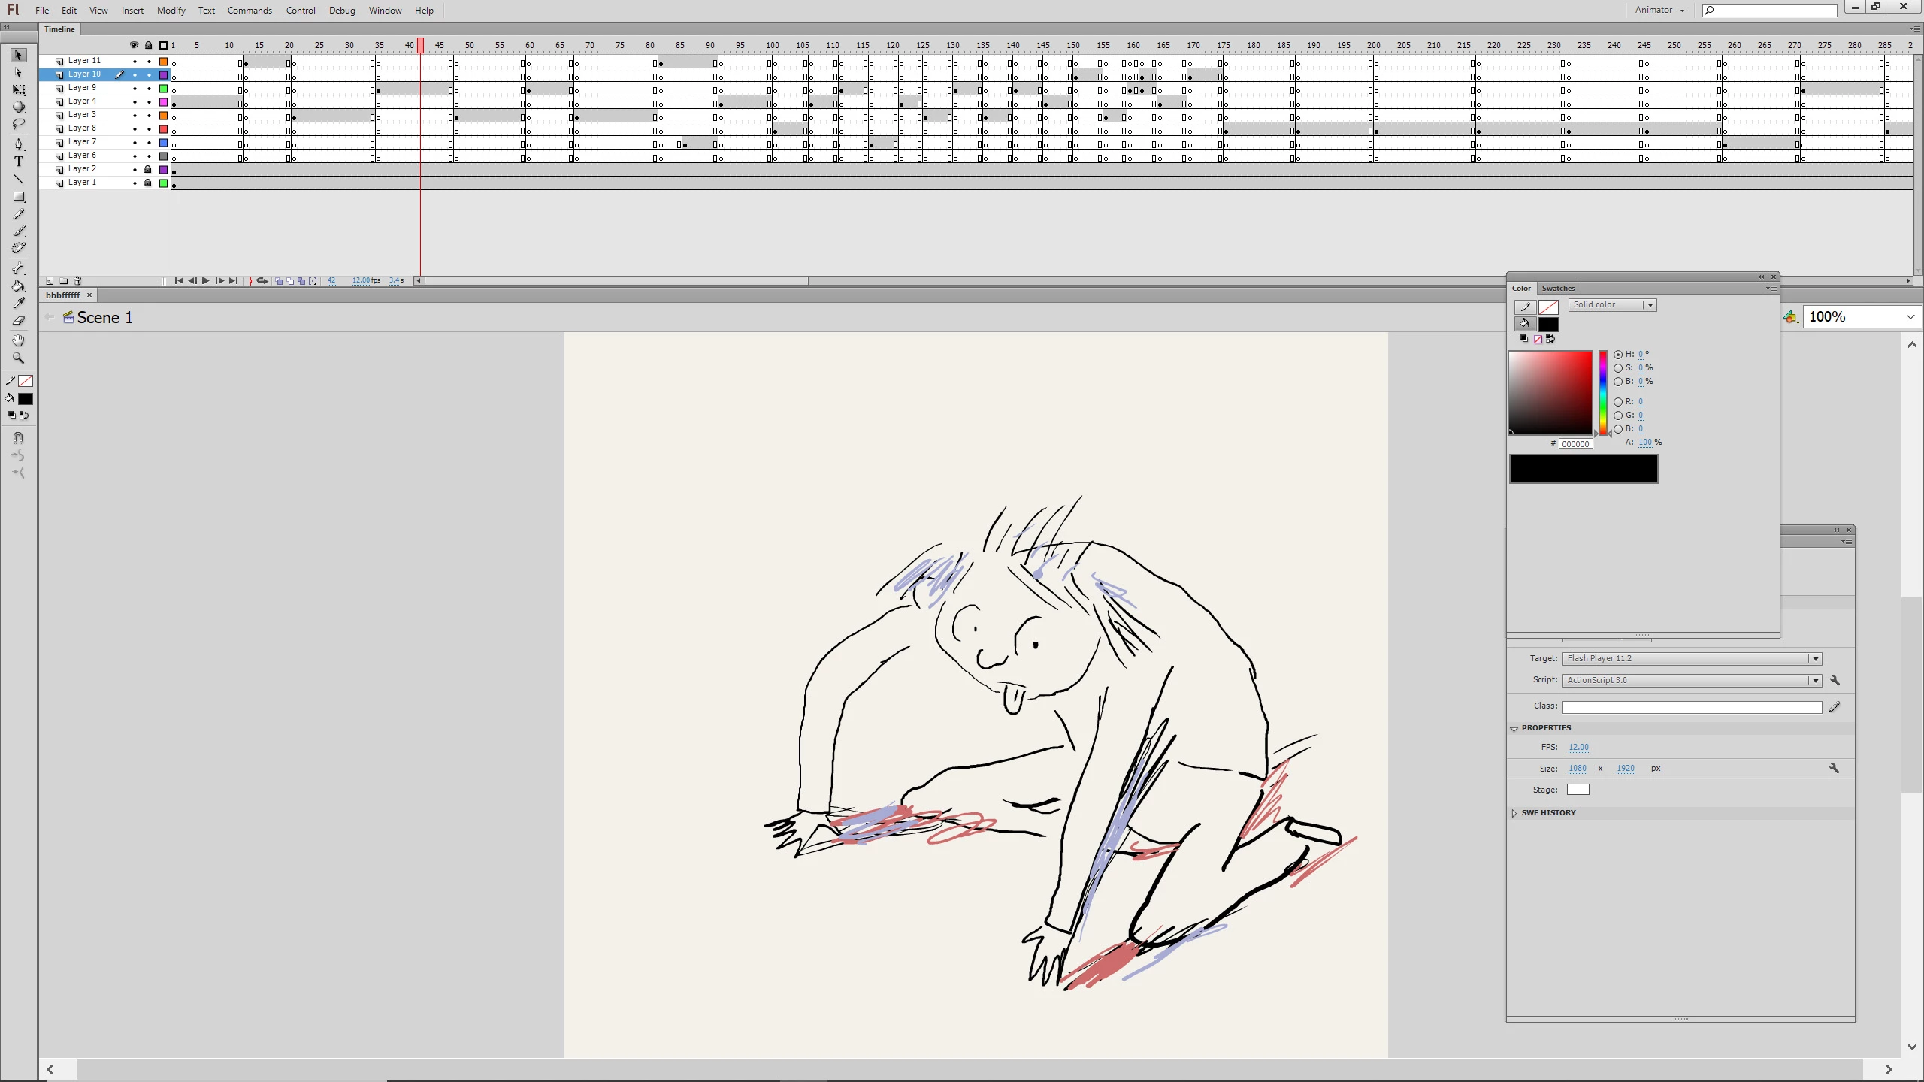
Task: Select the Text tool
Action: point(19,162)
